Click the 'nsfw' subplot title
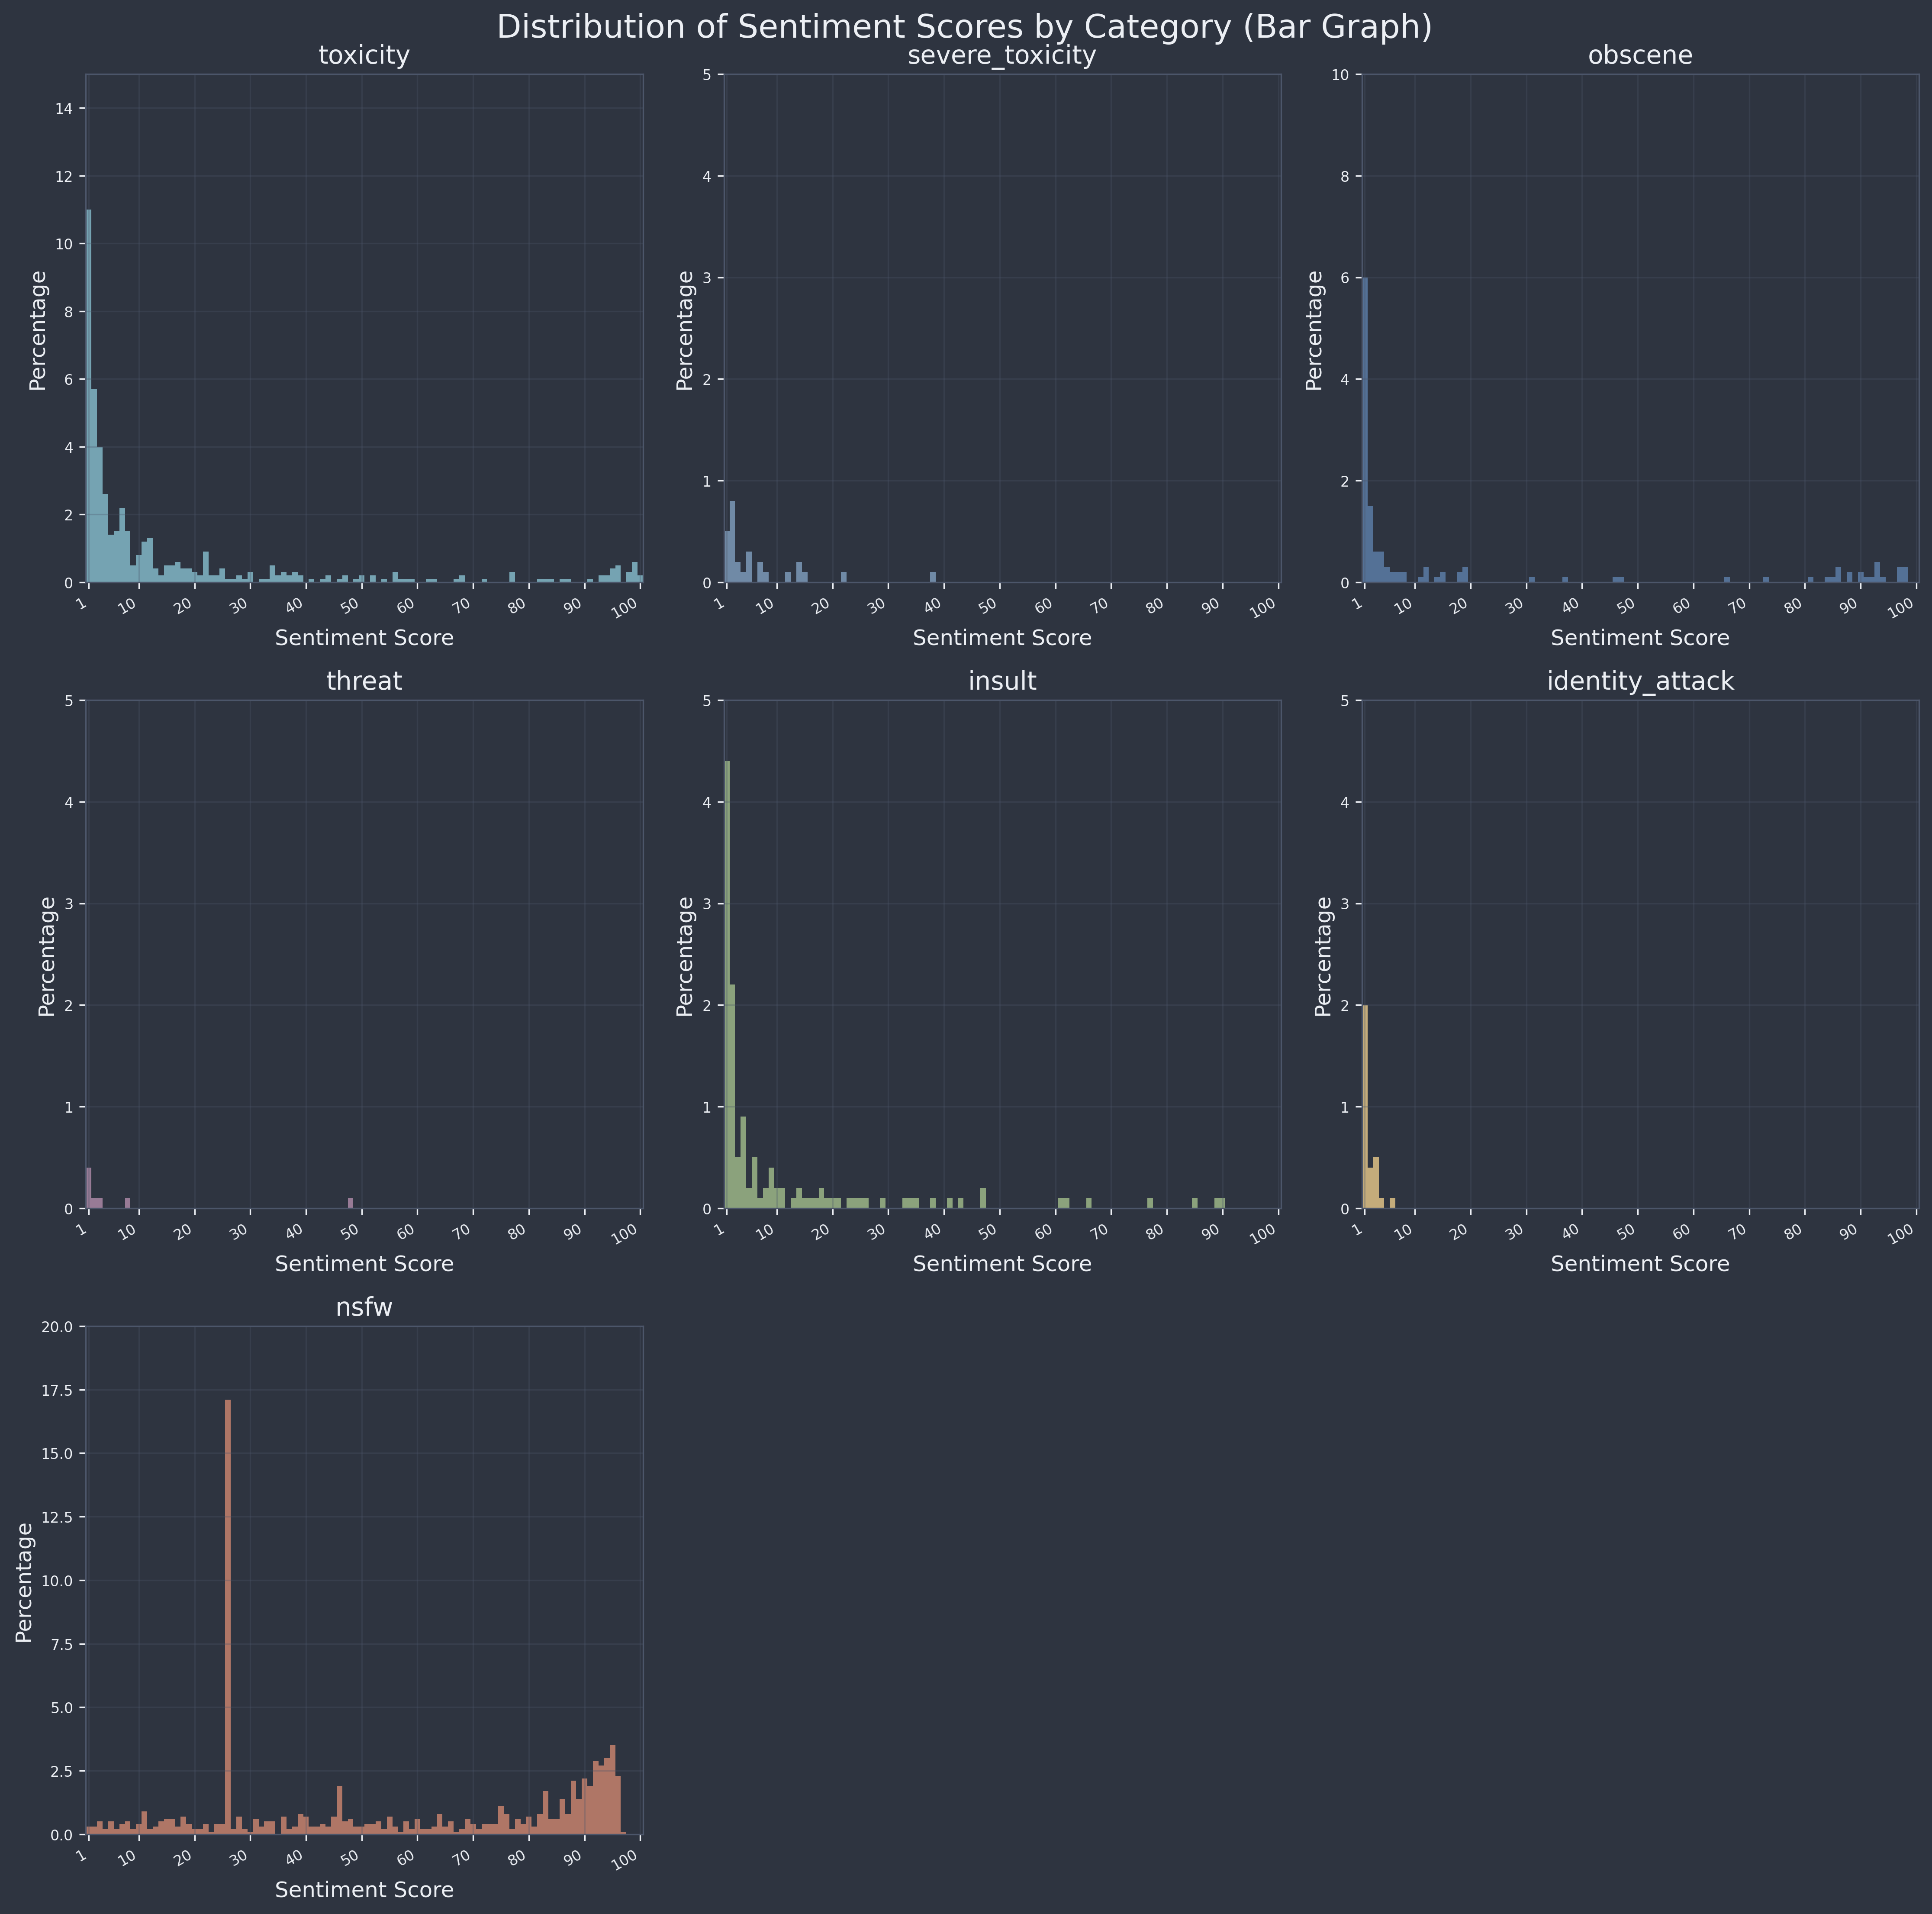Screen dimensions: 1932x1914 [364, 1309]
